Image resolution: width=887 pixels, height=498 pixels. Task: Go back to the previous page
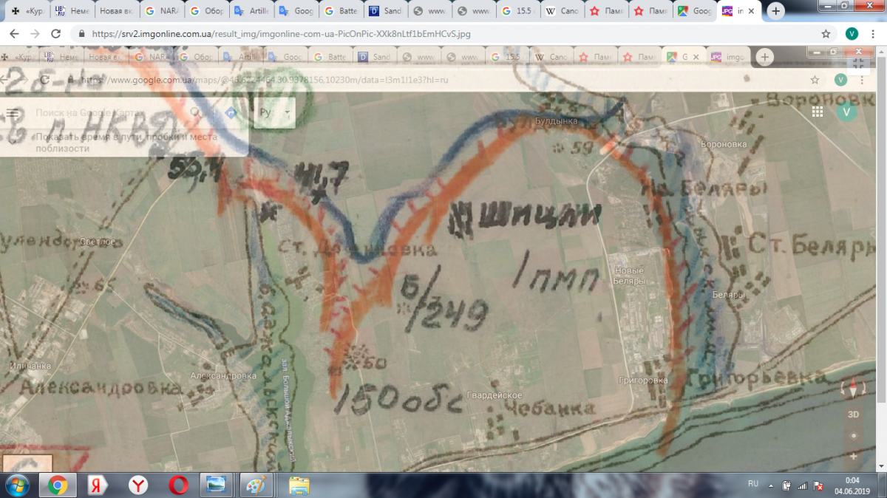13,34
